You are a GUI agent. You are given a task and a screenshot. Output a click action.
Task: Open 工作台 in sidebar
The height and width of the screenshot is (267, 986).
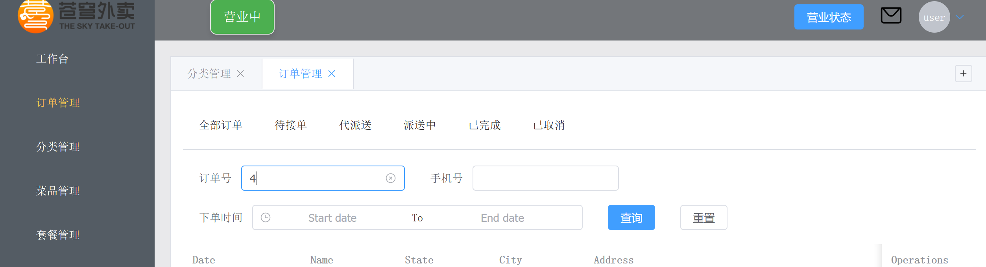point(52,59)
